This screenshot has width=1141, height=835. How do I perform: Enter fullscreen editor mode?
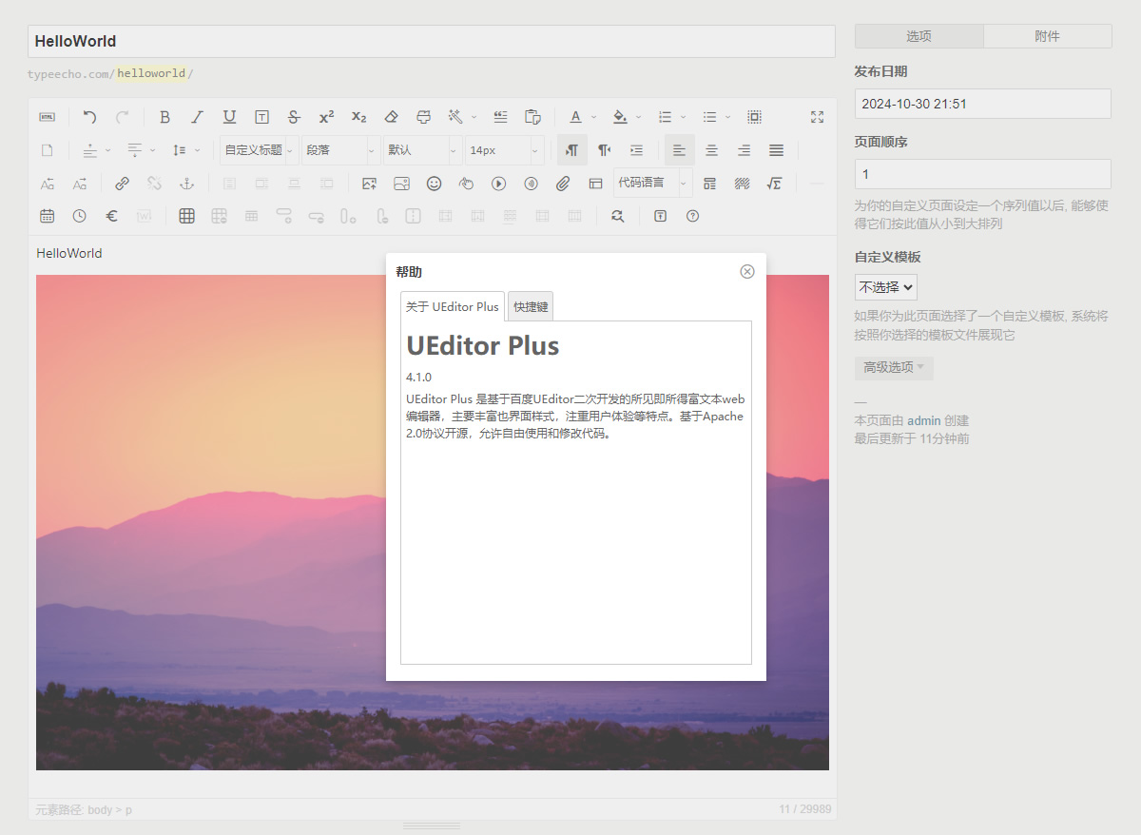coord(817,117)
